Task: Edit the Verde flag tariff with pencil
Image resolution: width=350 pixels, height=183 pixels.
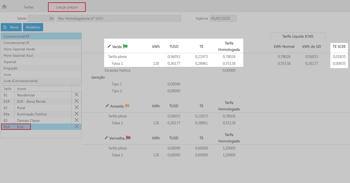Action: coord(109,47)
